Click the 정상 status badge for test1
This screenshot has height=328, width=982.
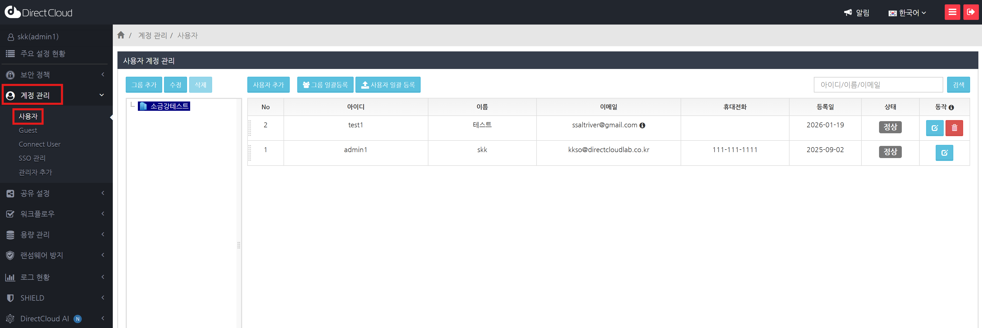click(890, 127)
